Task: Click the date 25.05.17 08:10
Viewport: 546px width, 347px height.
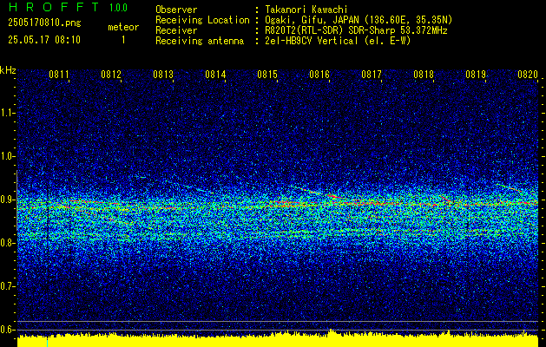Action: [44, 40]
